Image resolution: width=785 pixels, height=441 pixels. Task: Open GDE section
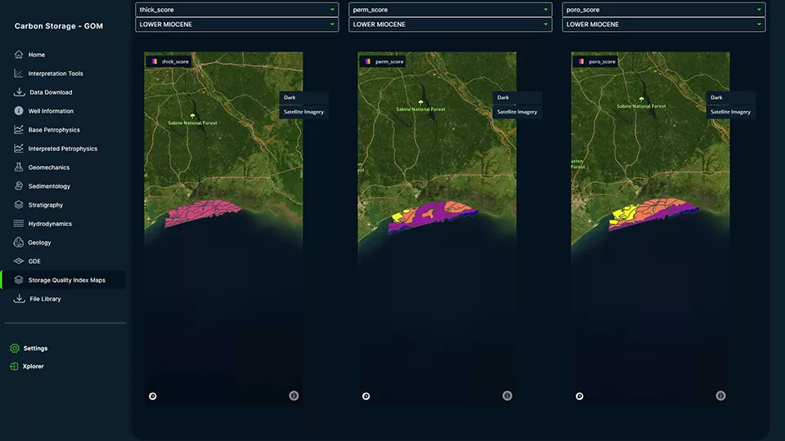pos(34,261)
